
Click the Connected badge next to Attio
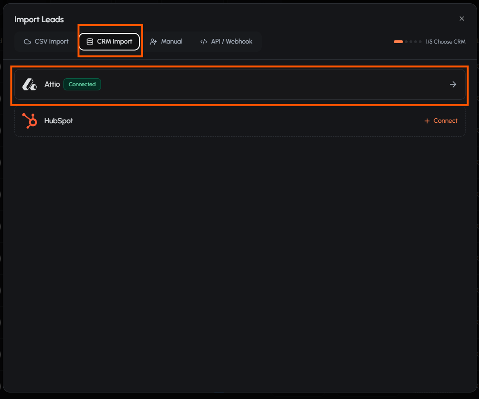click(x=82, y=84)
